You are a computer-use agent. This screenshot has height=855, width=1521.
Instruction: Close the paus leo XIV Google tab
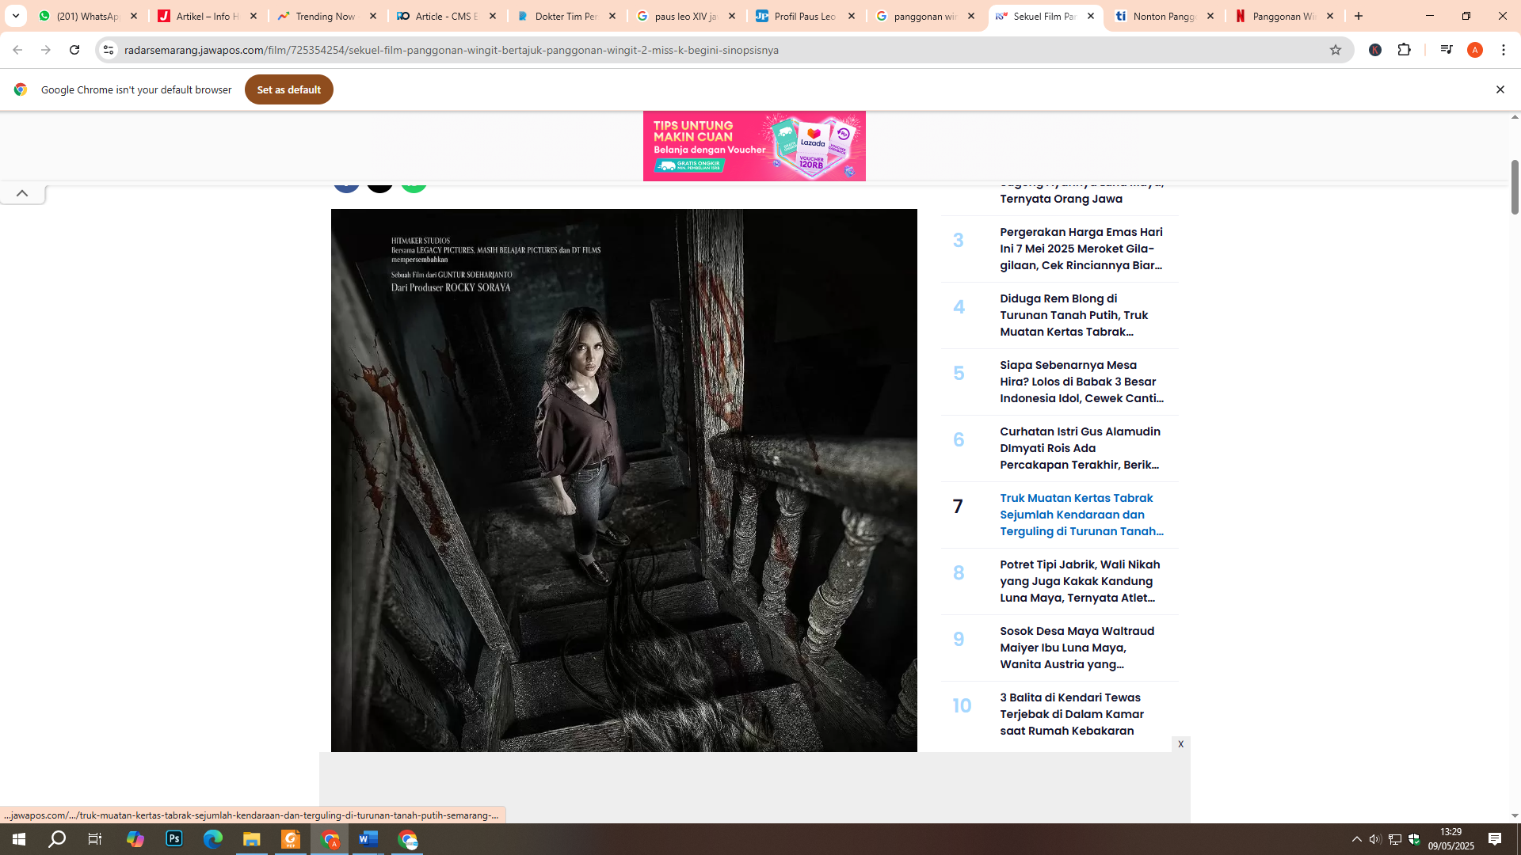(732, 16)
